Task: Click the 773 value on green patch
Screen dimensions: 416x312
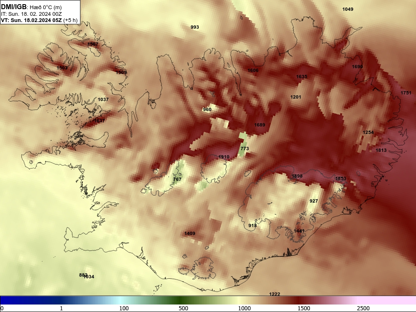Action: (245, 149)
